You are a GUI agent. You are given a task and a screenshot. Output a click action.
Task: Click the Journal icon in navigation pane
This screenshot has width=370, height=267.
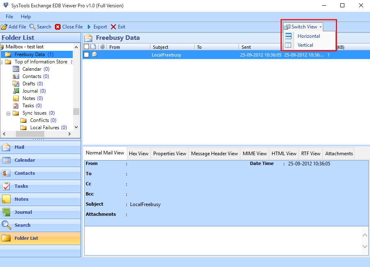click(x=7, y=212)
